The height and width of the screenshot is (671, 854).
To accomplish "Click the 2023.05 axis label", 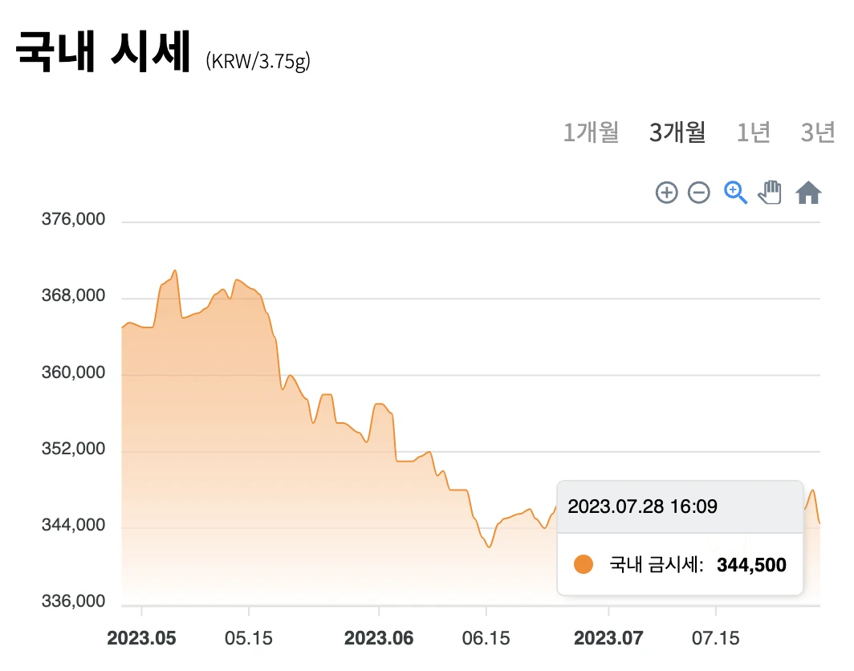I will (143, 638).
